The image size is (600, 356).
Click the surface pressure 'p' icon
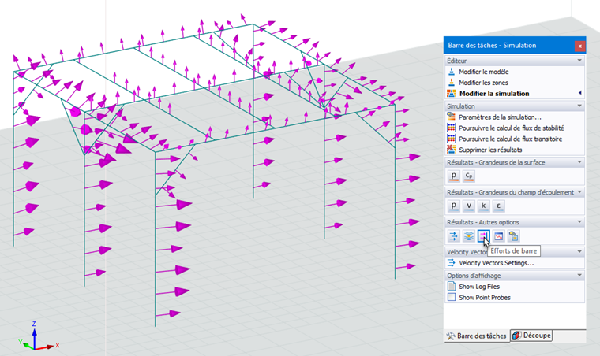(454, 176)
